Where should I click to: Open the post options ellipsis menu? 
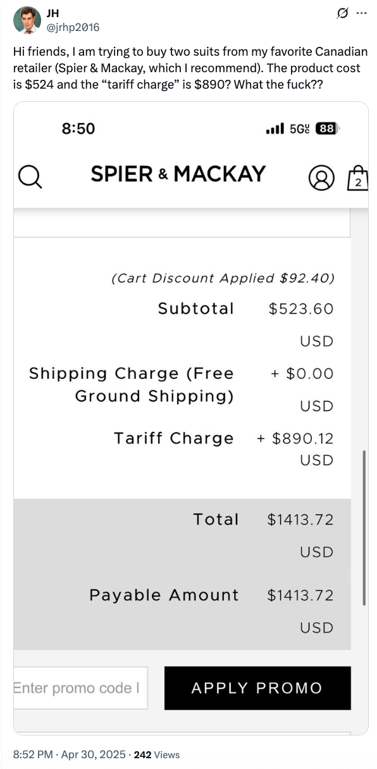(x=362, y=13)
